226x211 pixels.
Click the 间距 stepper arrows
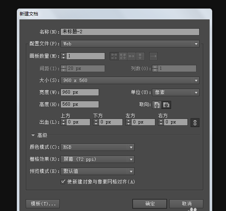coord(63,68)
